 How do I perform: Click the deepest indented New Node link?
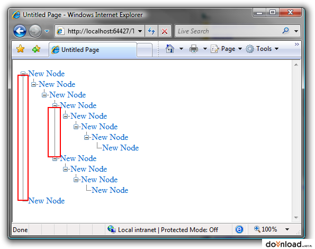[x=121, y=148]
